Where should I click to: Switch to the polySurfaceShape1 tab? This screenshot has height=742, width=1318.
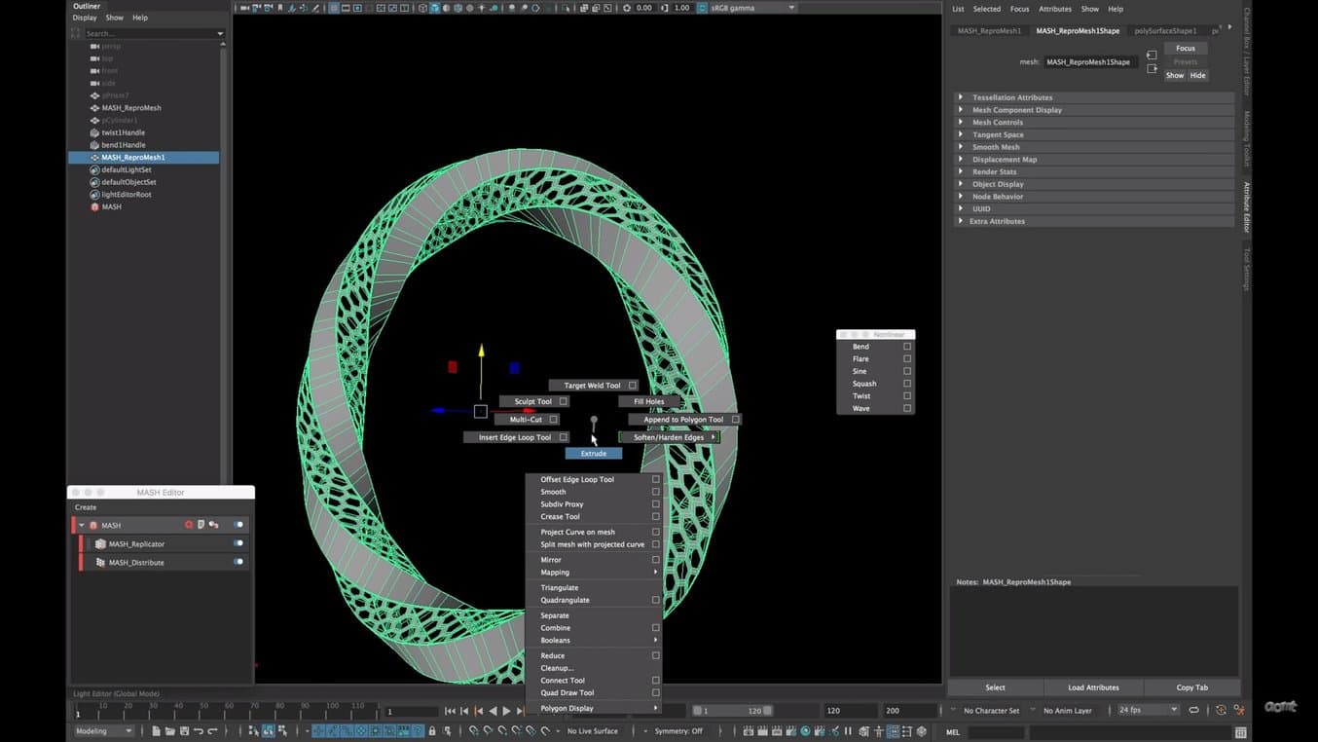click(x=1165, y=31)
